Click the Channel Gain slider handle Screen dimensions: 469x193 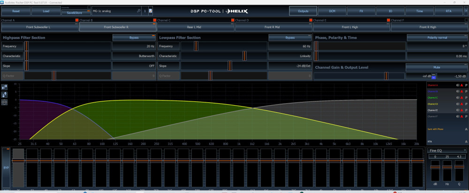(386, 76)
